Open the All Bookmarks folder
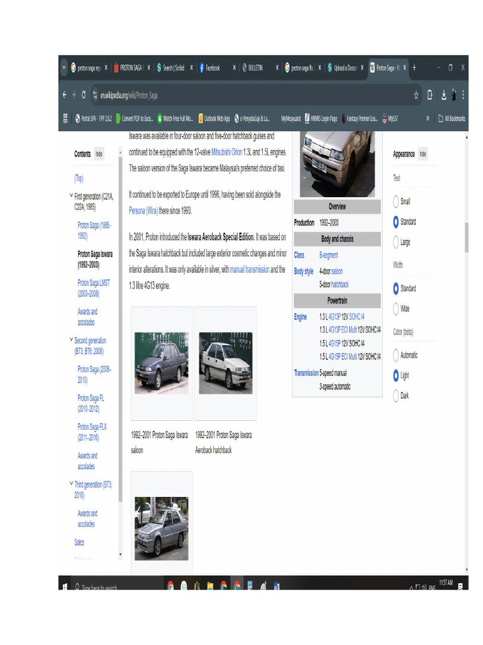The image size is (483, 645). pos(452,118)
